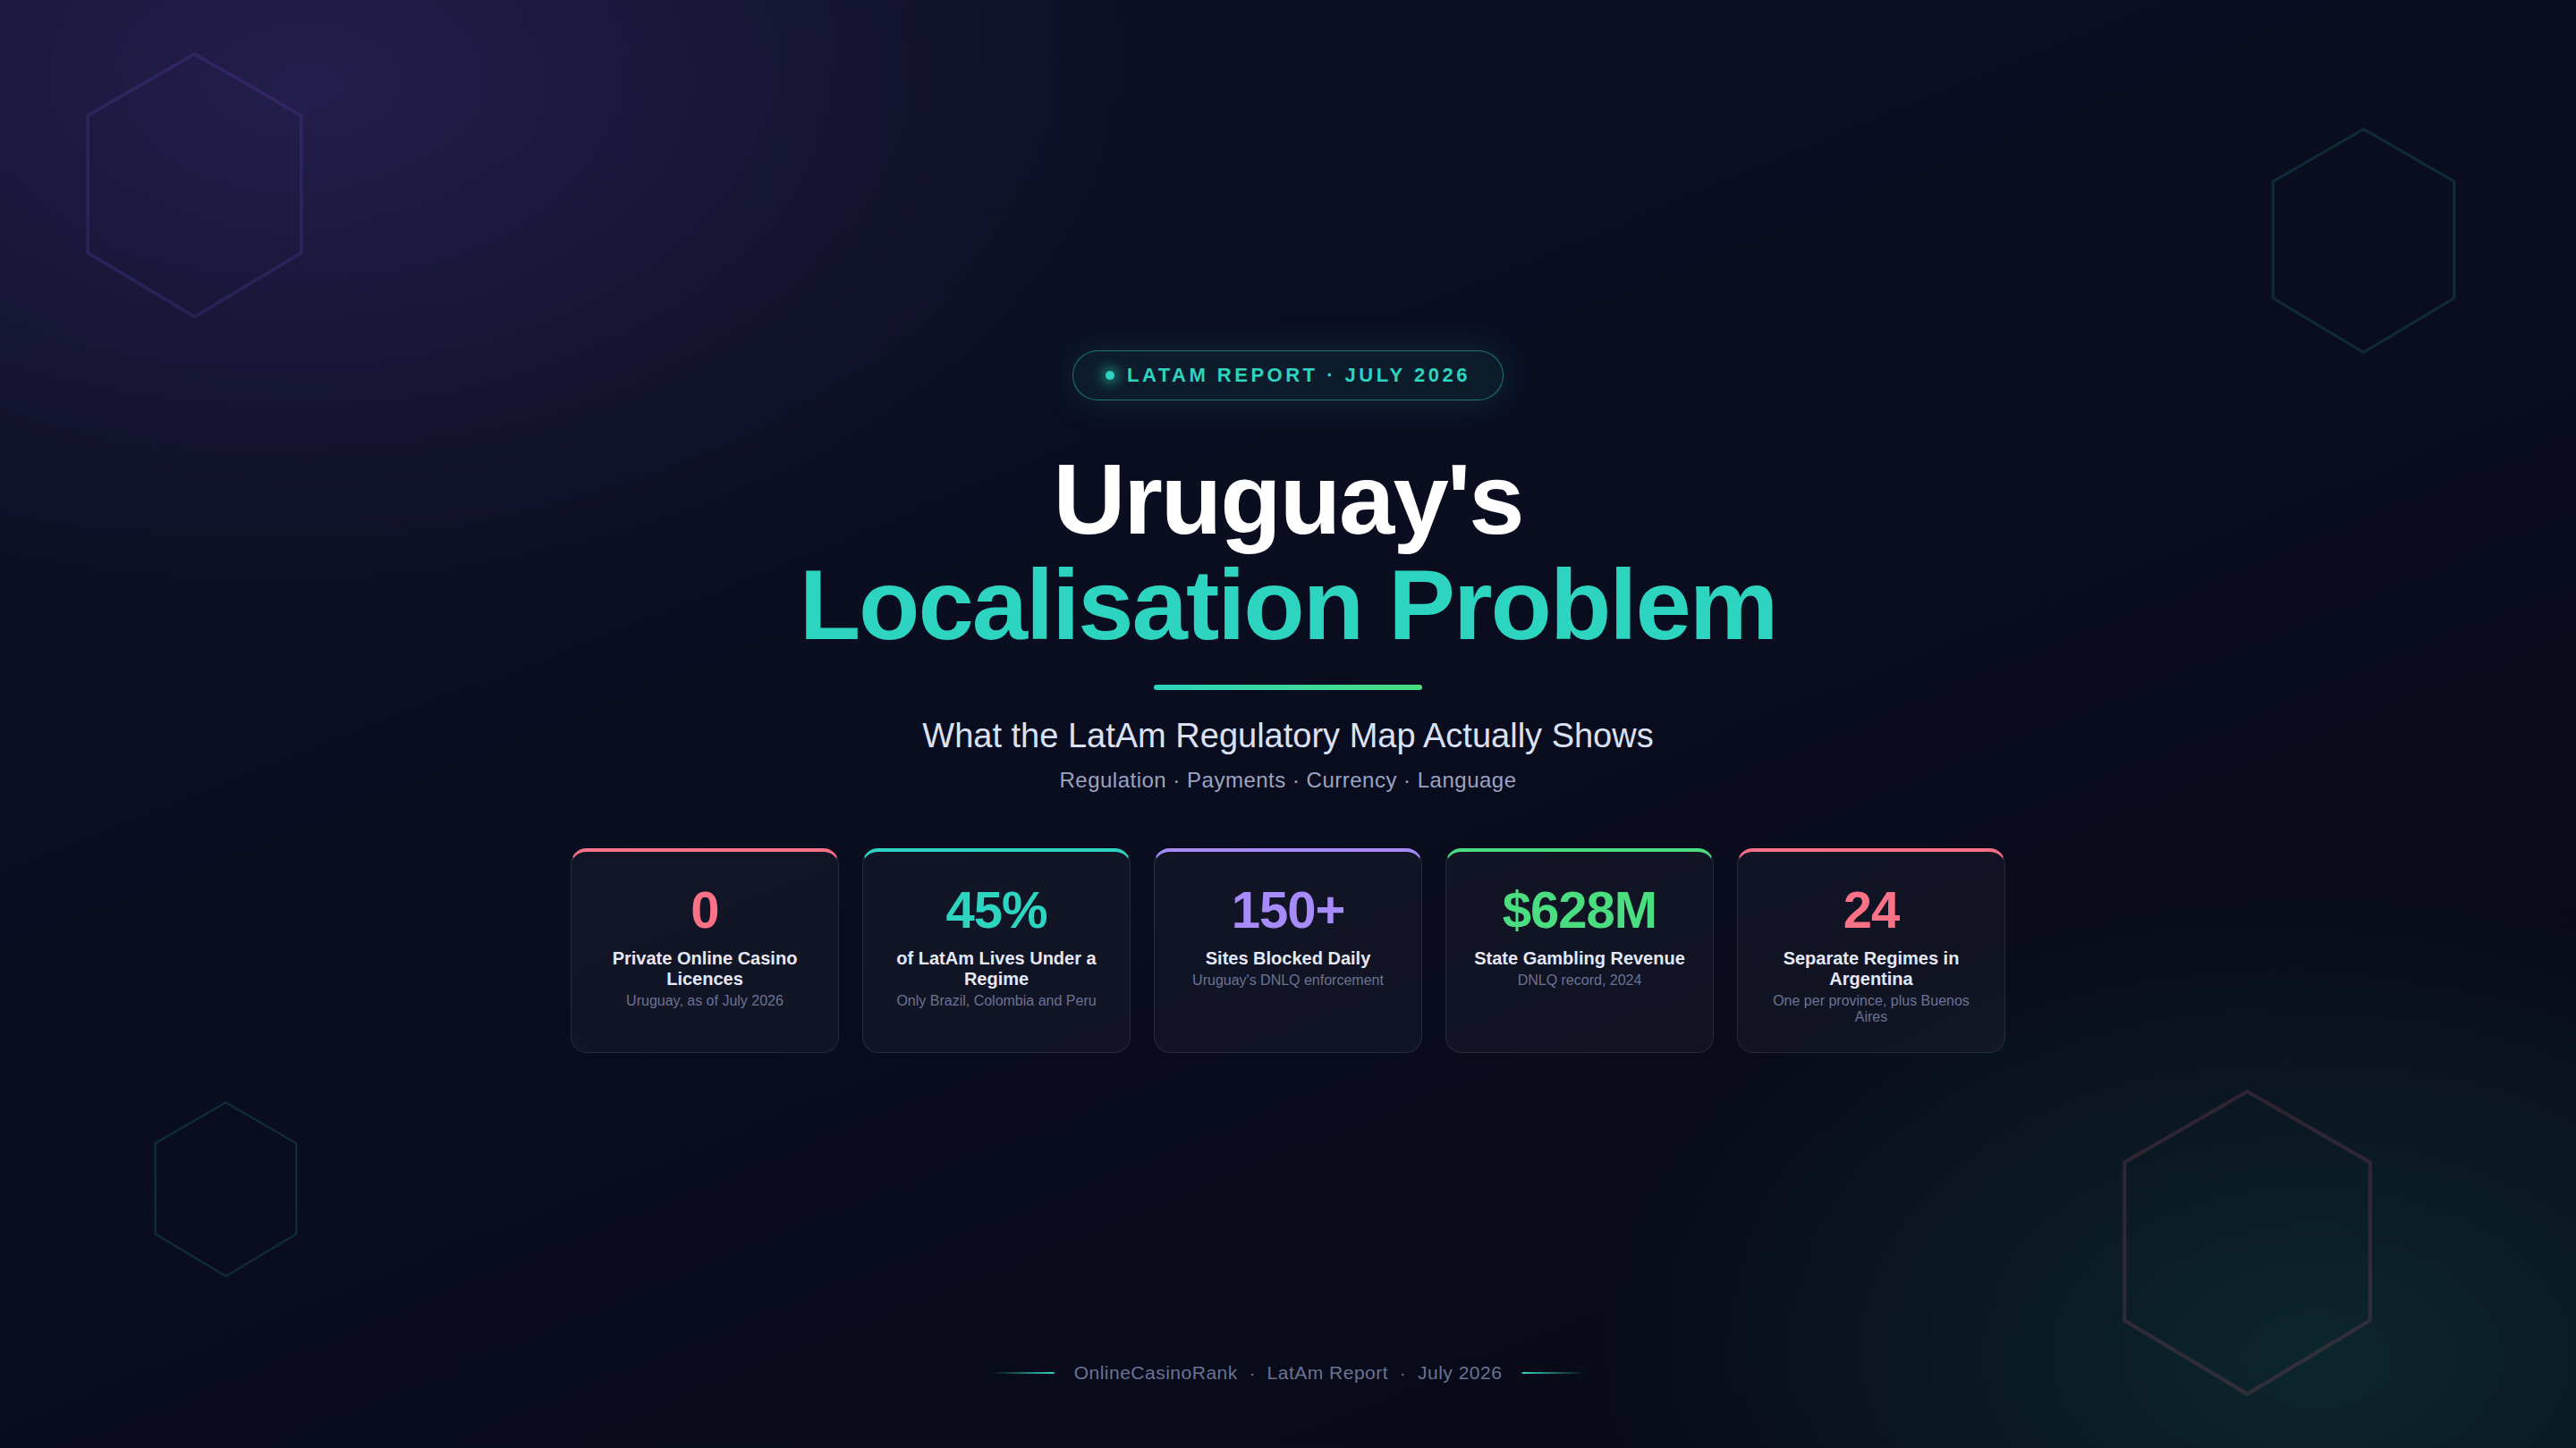This screenshot has width=2576, height=1448.
Task: Click "July 2026" in the footer
Action: coord(1459,1373)
